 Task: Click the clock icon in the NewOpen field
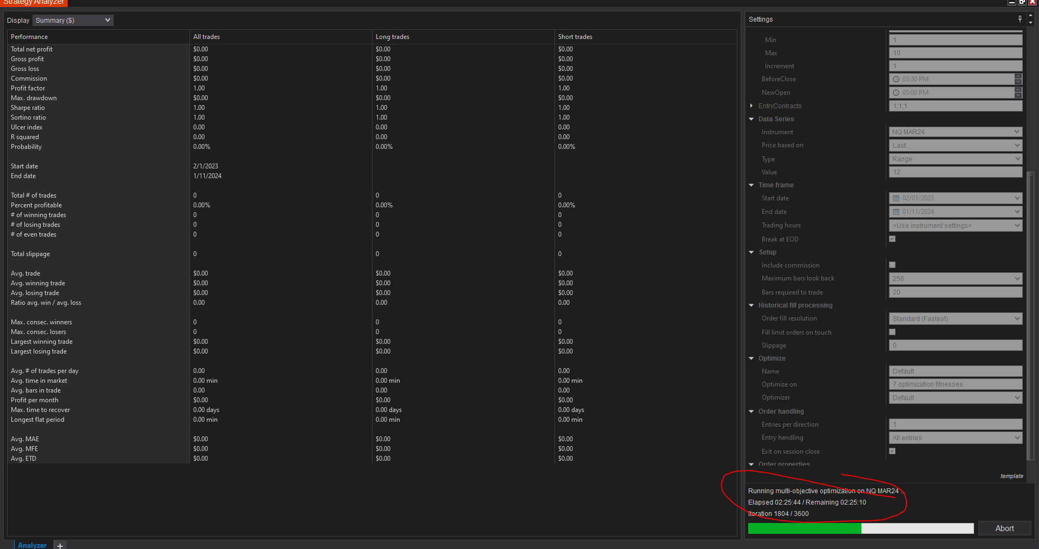[896, 93]
